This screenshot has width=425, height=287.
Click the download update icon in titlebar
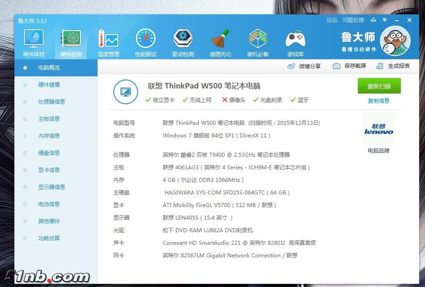pyautogui.click(x=373, y=20)
